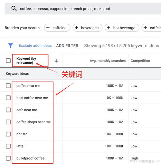This screenshot has width=161, height=164.
Task: Add caffeine to broaden search
Action: tap(57, 28)
